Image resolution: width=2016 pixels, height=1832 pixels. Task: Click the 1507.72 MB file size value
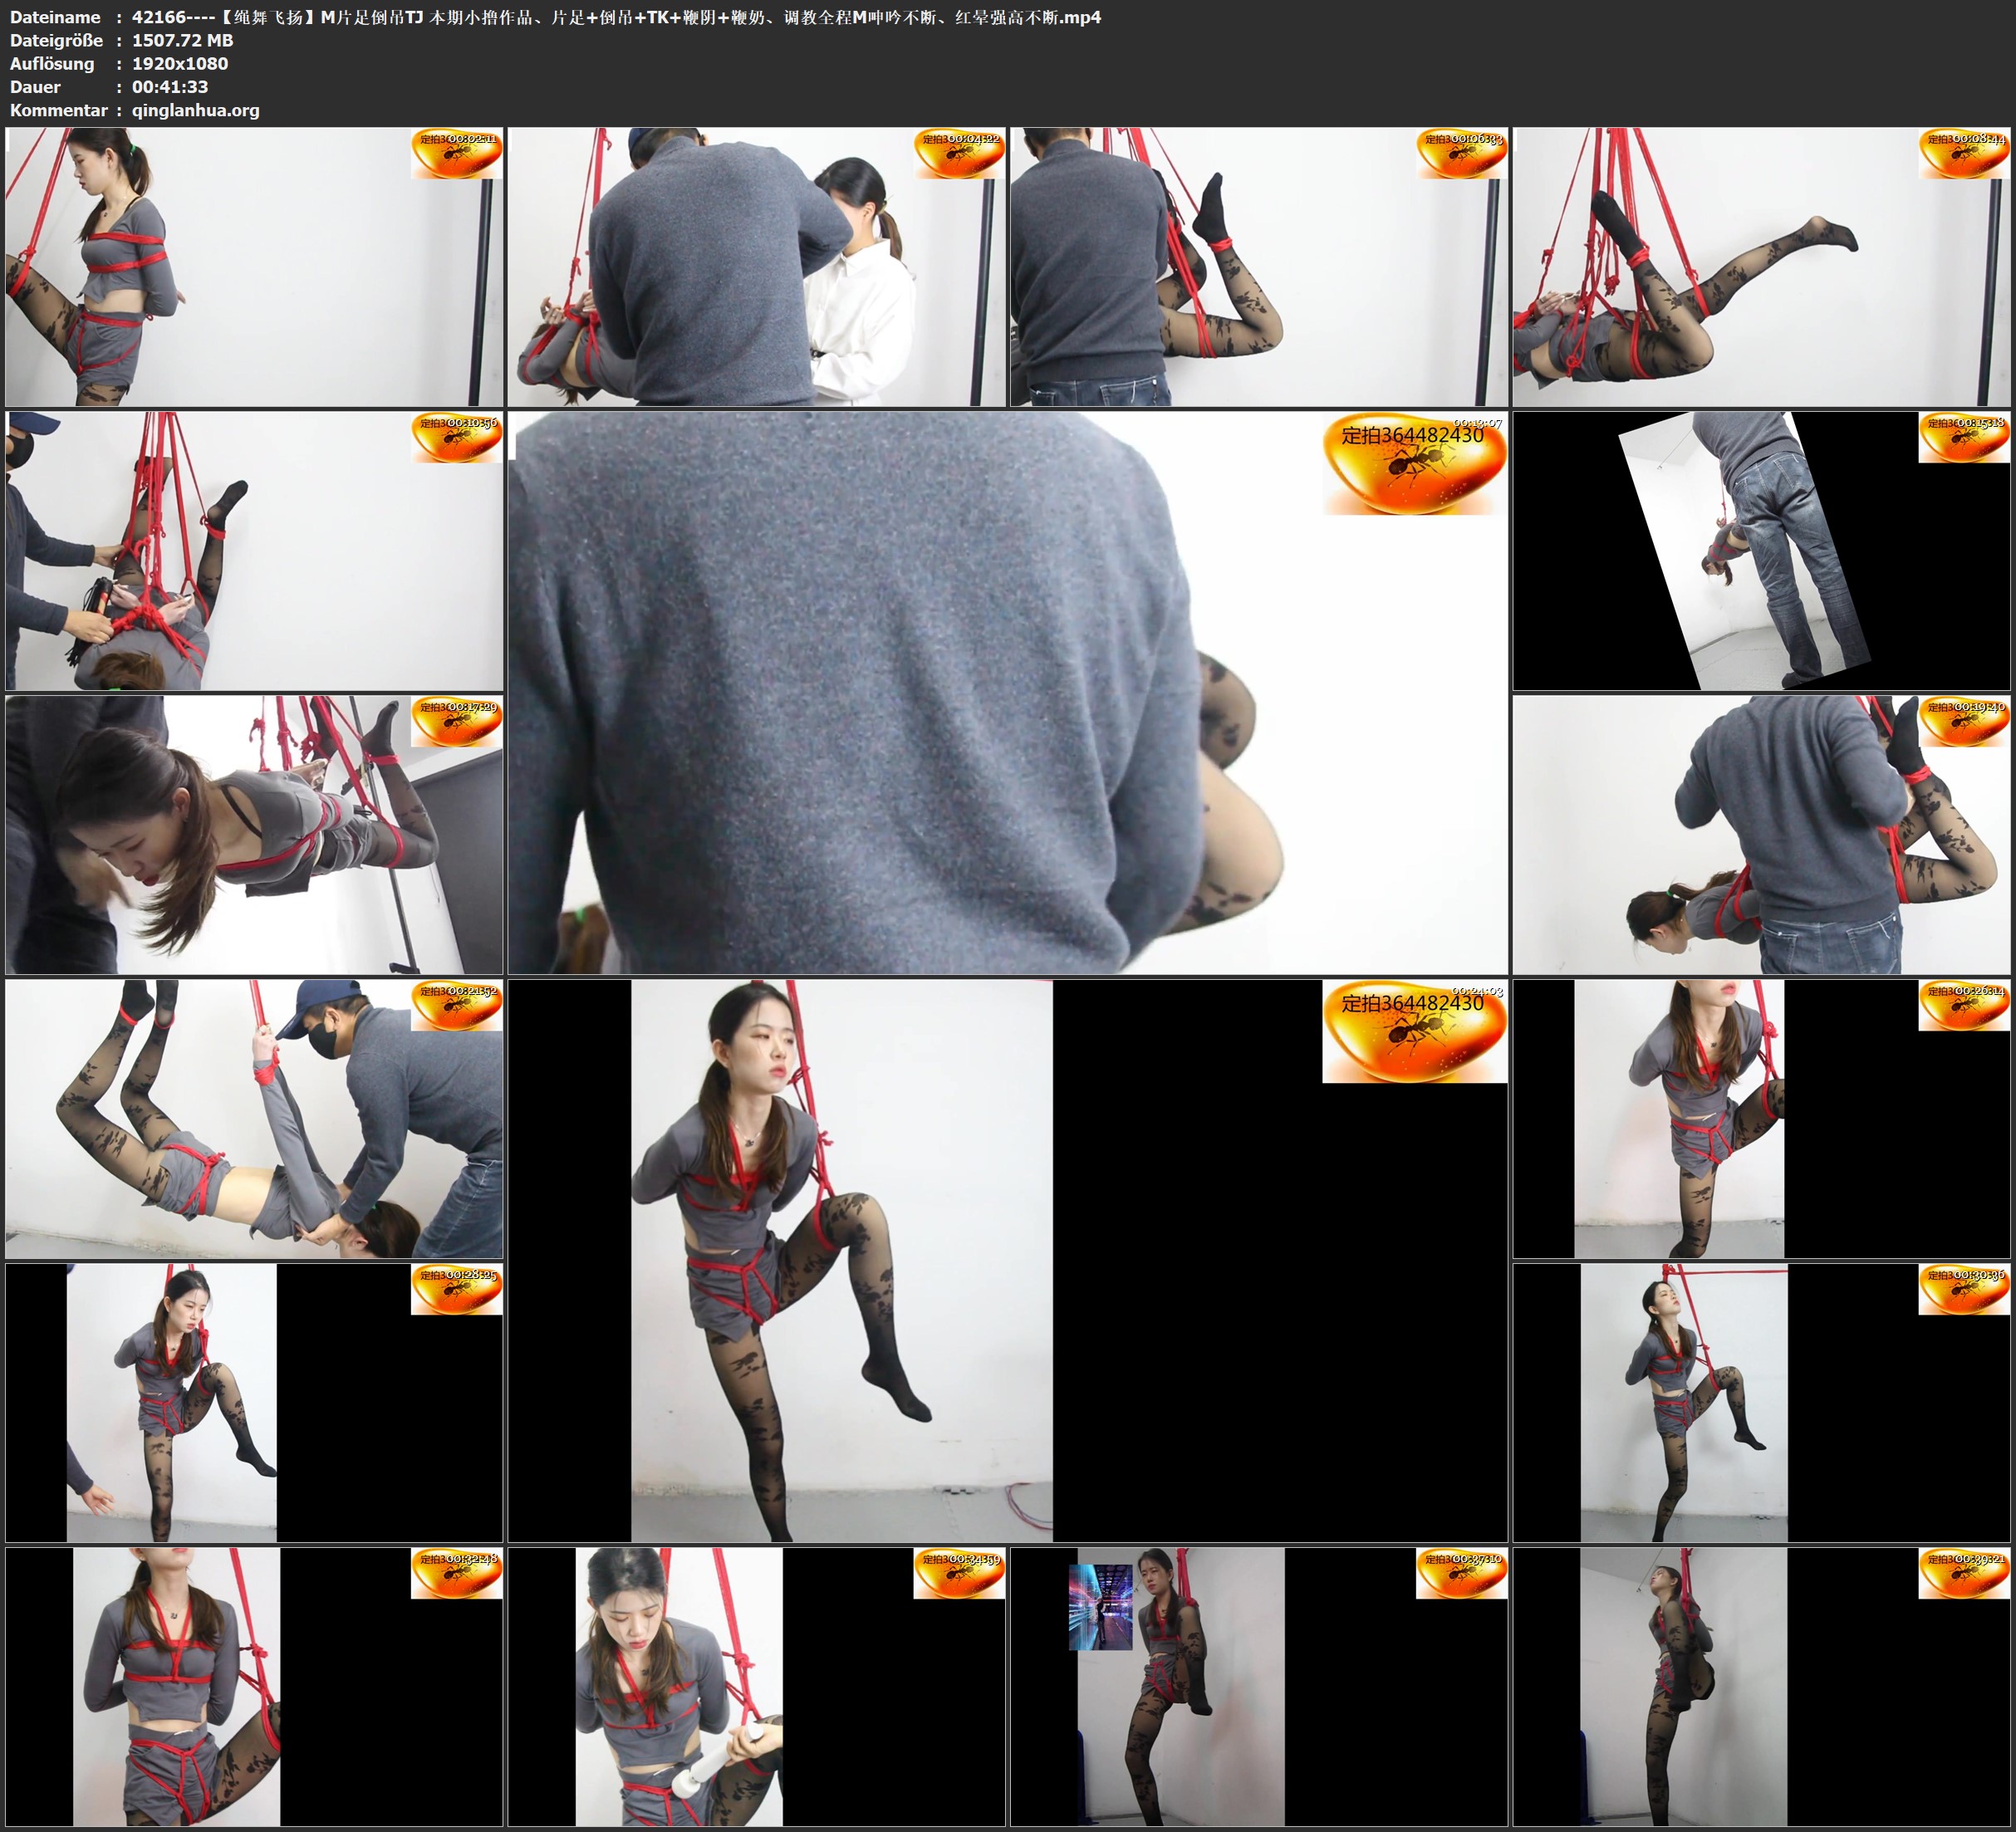pyautogui.click(x=182, y=40)
